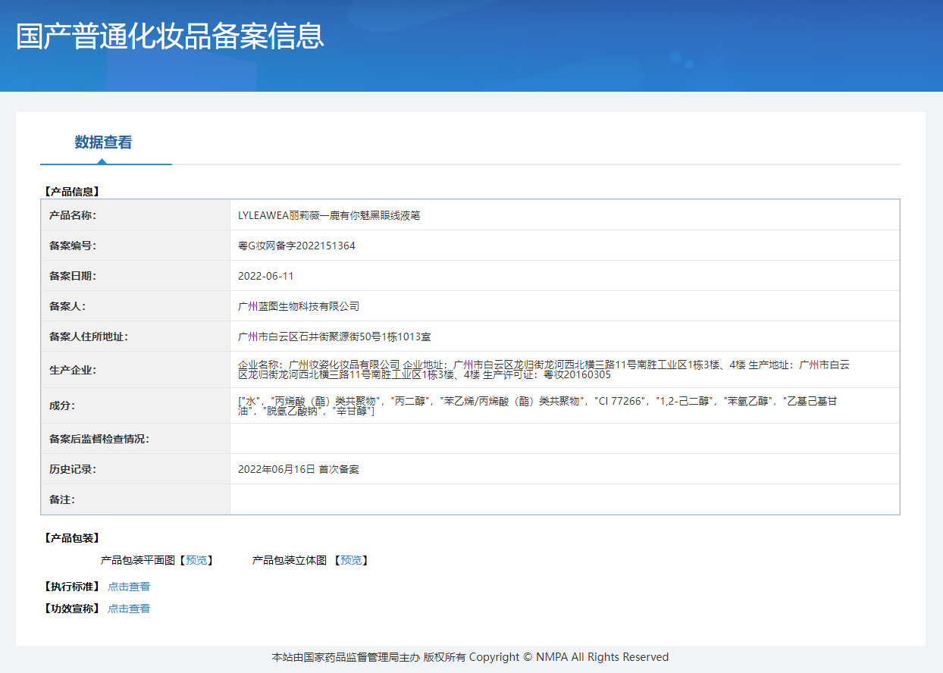Image resolution: width=943 pixels, height=673 pixels.
Task: Select the ingredients list starting with "水"
Action: pyautogui.click(x=537, y=405)
